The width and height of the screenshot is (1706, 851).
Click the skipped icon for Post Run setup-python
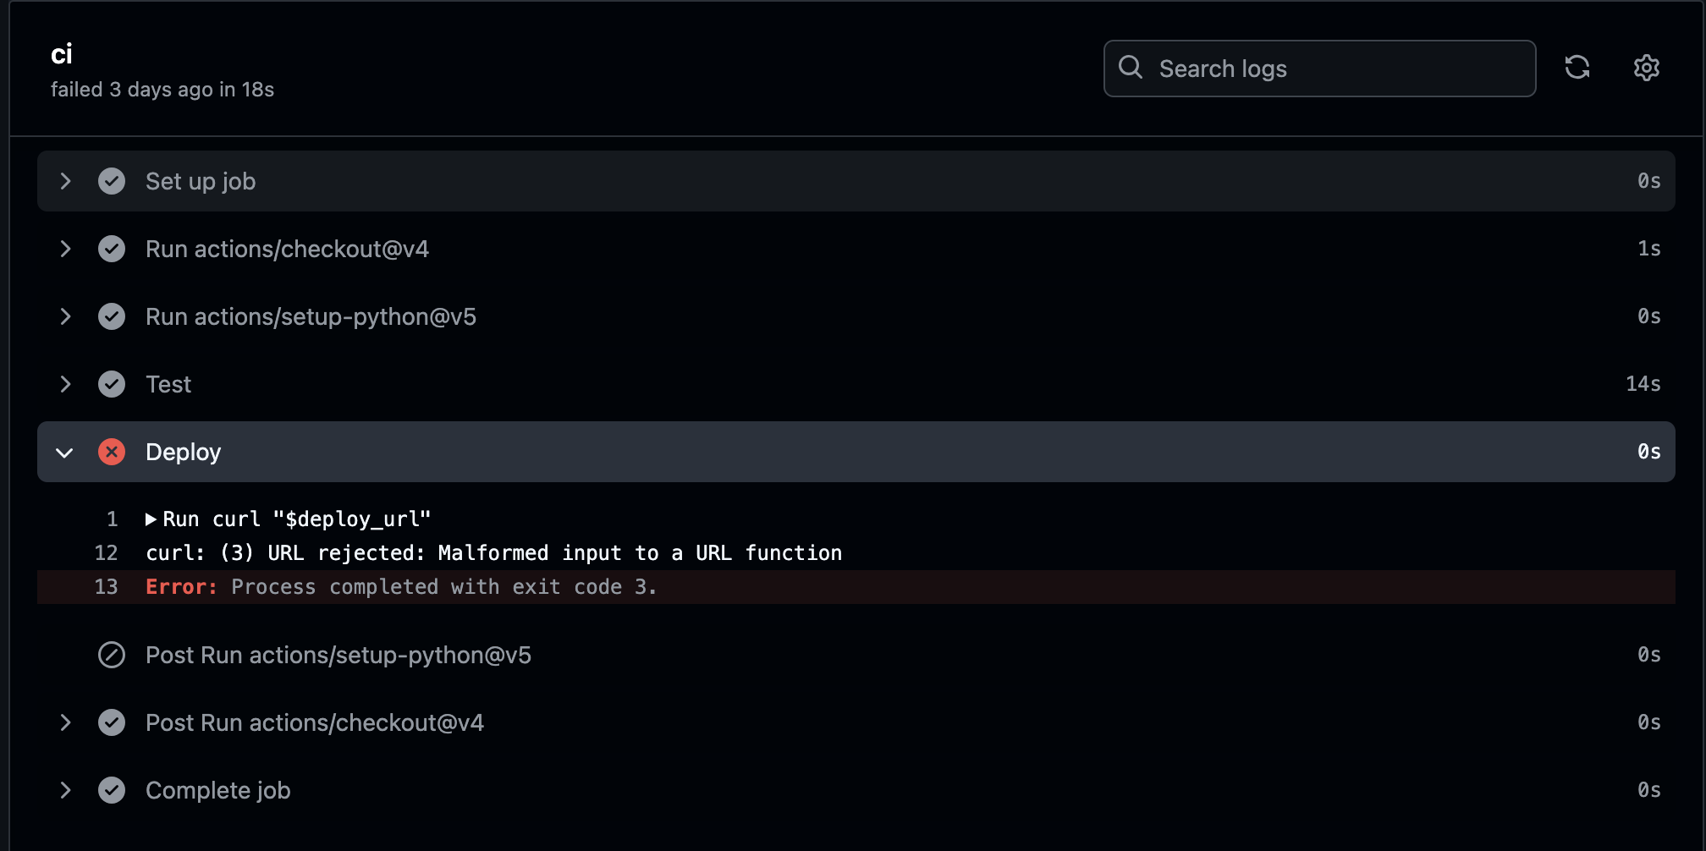(x=112, y=655)
